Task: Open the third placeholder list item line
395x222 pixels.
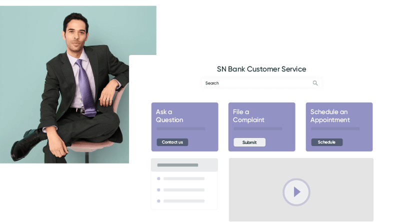Action: (x=184, y=201)
